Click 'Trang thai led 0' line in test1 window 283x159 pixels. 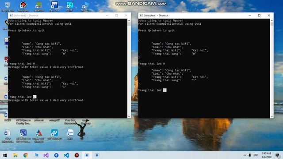click(151, 64)
